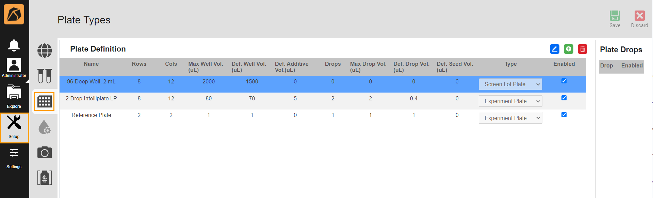Open the Screen Lot Plate type dropdown
Image resolution: width=653 pixels, height=198 pixels.
[510, 84]
